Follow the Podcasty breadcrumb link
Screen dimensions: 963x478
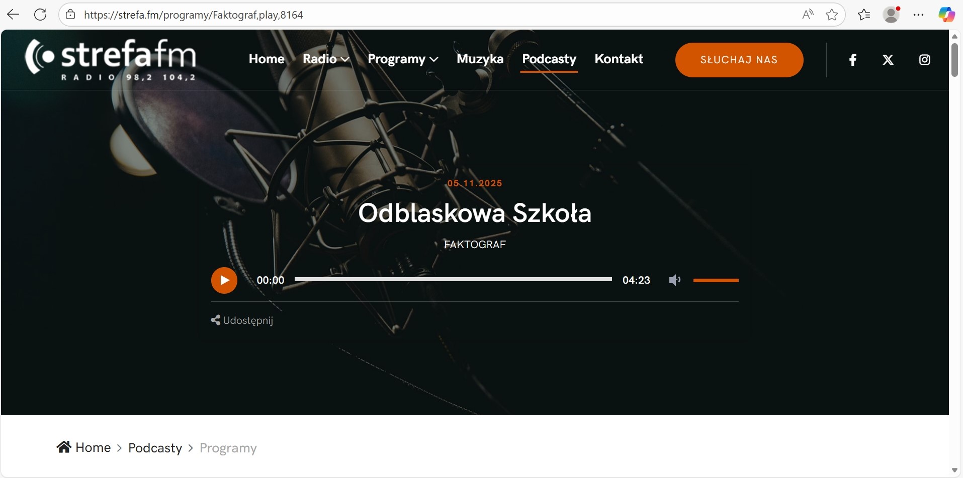[155, 448]
